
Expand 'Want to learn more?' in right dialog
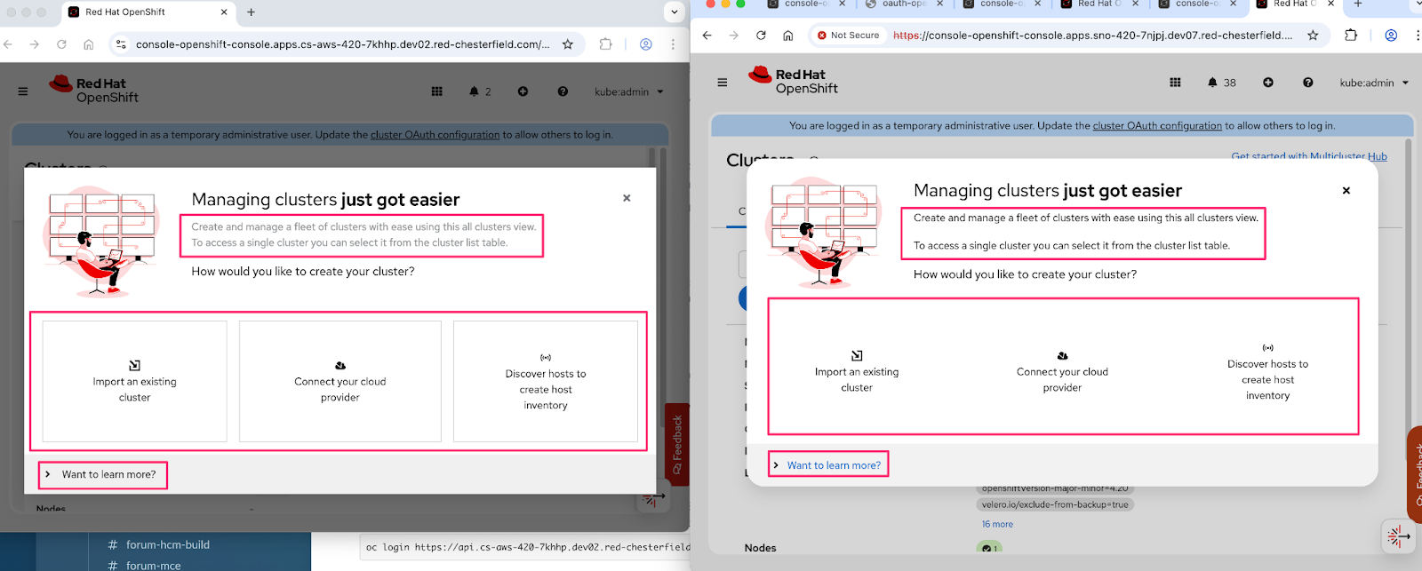click(827, 465)
